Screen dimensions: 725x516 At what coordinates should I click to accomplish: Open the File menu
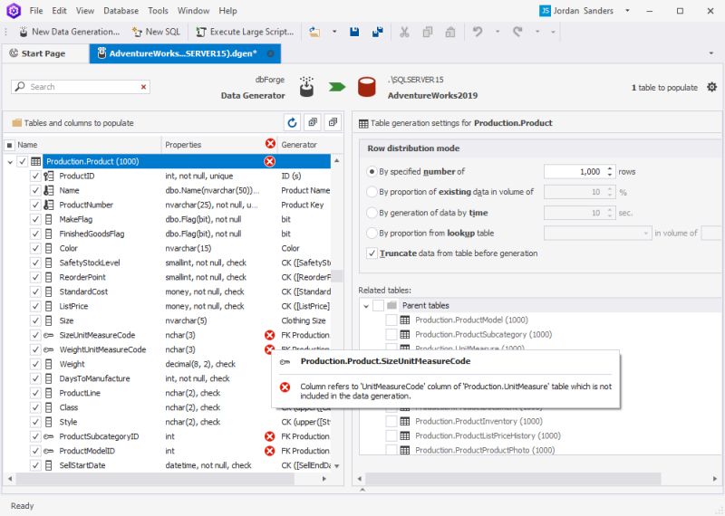click(x=36, y=11)
